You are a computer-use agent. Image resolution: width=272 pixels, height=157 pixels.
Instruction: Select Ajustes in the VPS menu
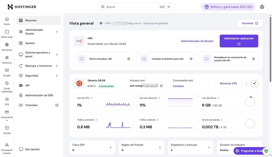point(30,43)
